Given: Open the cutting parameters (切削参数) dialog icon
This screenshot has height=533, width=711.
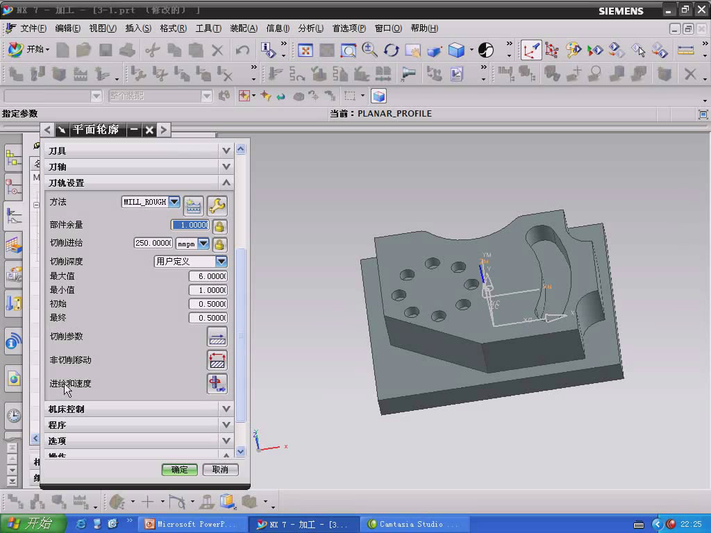Looking at the screenshot, I should tap(217, 337).
